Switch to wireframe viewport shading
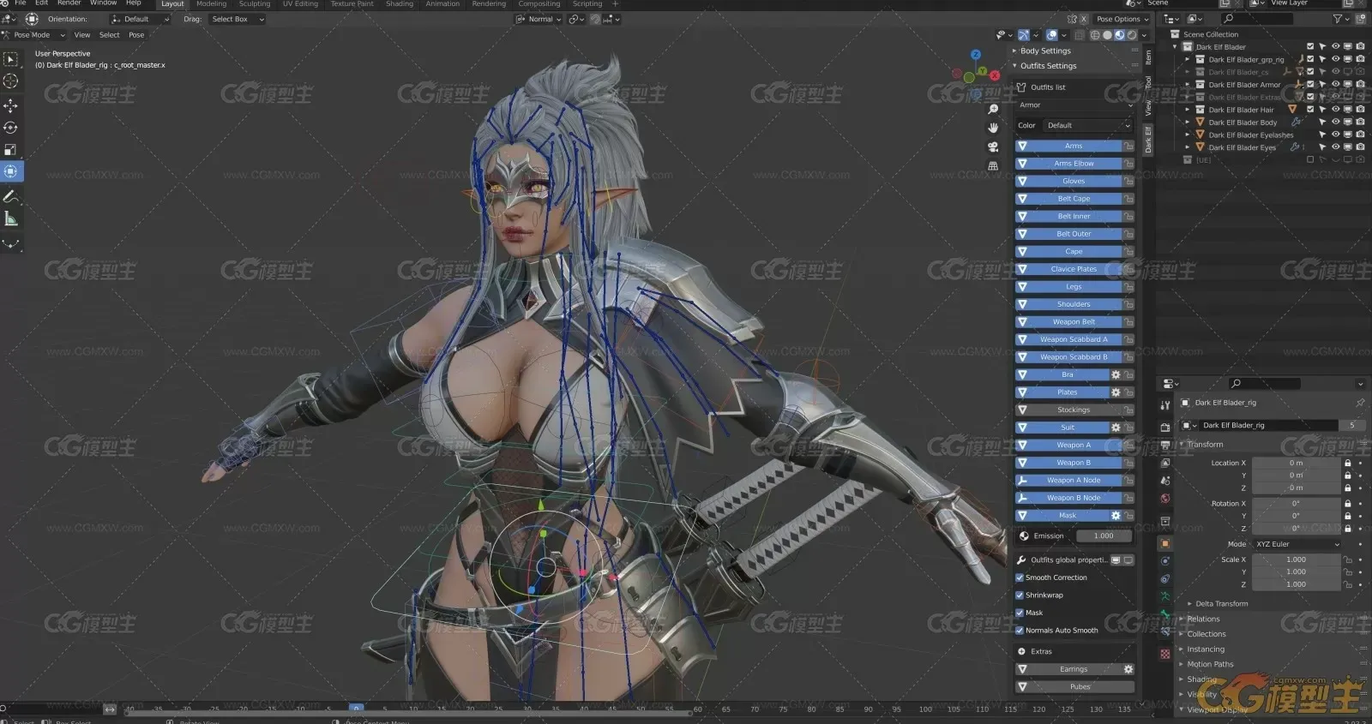The width and height of the screenshot is (1372, 724). pyautogui.click(x=1095, y=35)
